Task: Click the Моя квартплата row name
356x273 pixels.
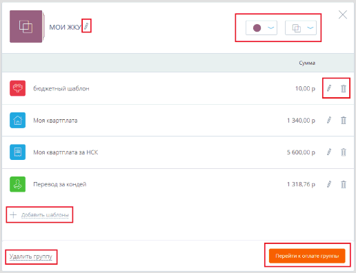Action: coord(55,121)
